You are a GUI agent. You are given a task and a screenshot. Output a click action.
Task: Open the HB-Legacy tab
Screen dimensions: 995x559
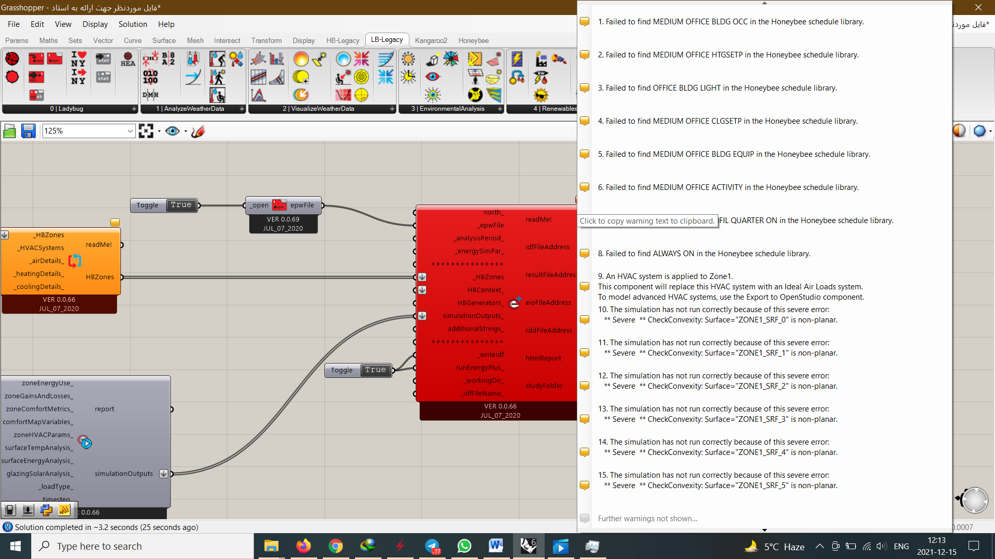[x=343, y=40]
